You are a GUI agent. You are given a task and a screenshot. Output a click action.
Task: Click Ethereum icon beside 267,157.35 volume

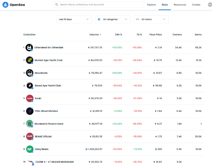89,47
